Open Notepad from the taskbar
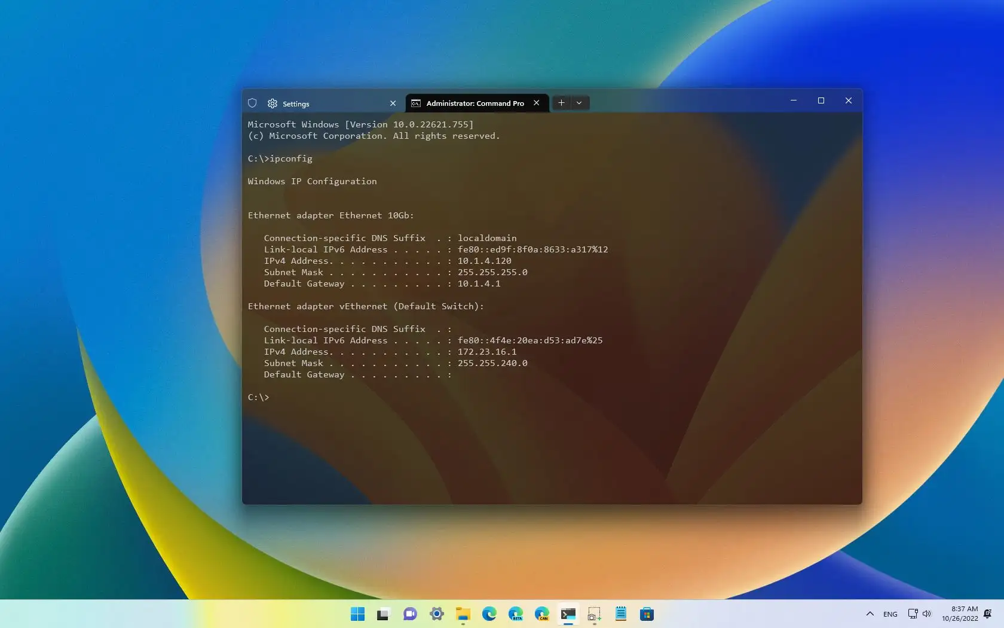This screenshot has width=1004, height=628. pyautogui.click(x=620, y=614)
